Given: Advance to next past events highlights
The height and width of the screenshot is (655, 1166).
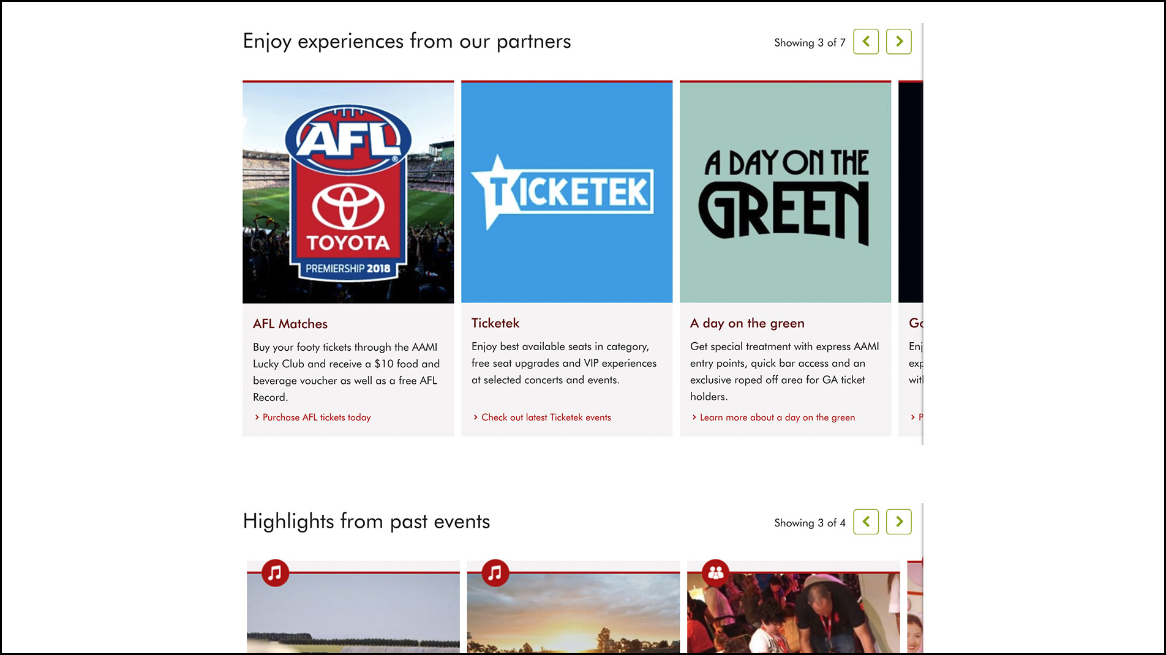Looking at the screenshot, I should 898,522.
